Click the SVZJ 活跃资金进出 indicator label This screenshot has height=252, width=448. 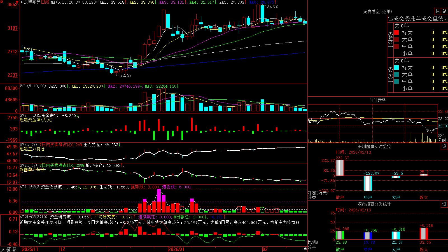[x=39, y=115]
